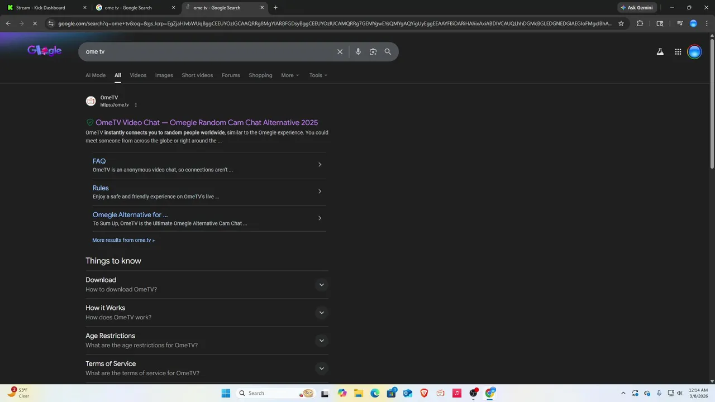
Task: Launch Microsoft Edge from the taskbar
Action: pyautogui.click(x=375, y=393)
